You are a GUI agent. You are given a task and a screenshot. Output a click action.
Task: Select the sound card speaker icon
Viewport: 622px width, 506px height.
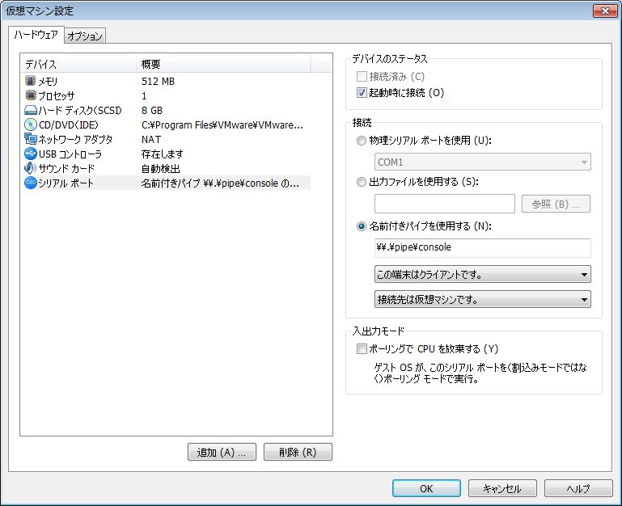[x=30, y=168]
